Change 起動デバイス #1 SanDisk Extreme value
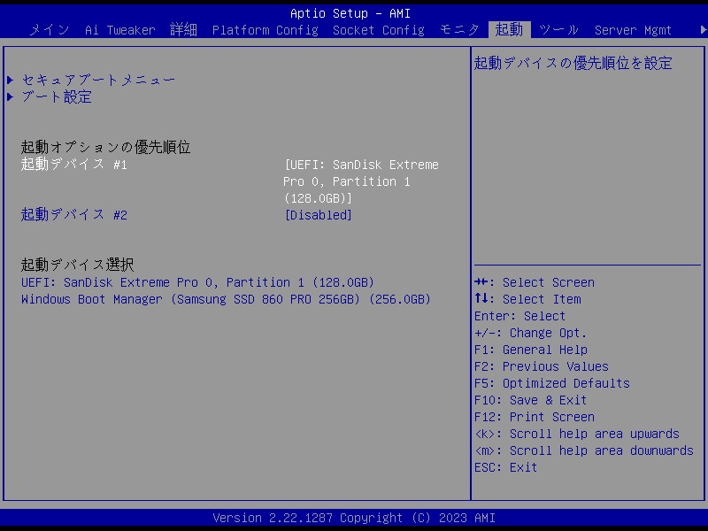 [362, 181]
